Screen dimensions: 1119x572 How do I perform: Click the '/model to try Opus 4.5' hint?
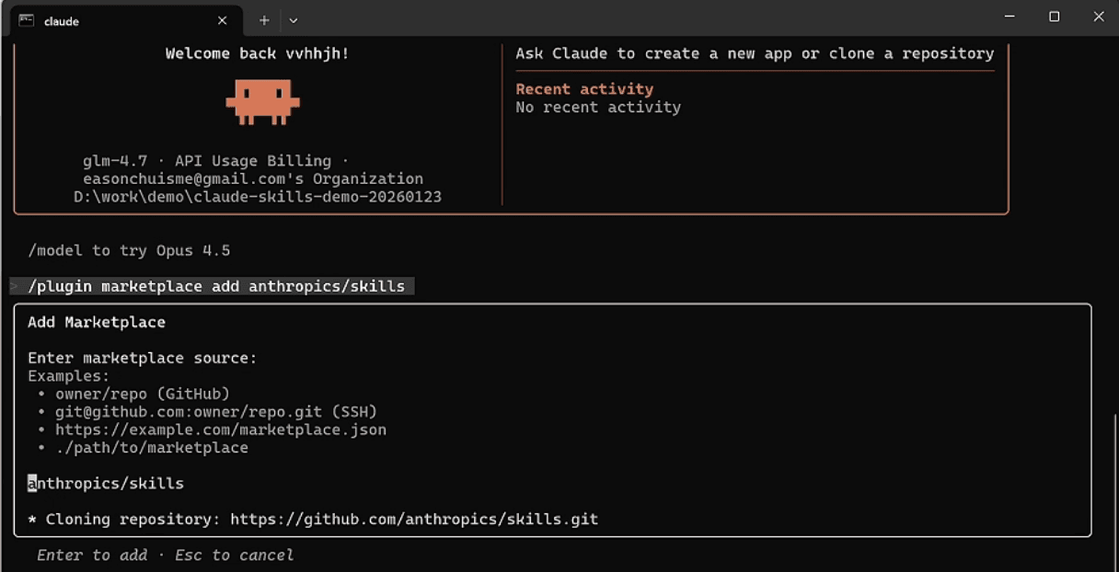129,250
